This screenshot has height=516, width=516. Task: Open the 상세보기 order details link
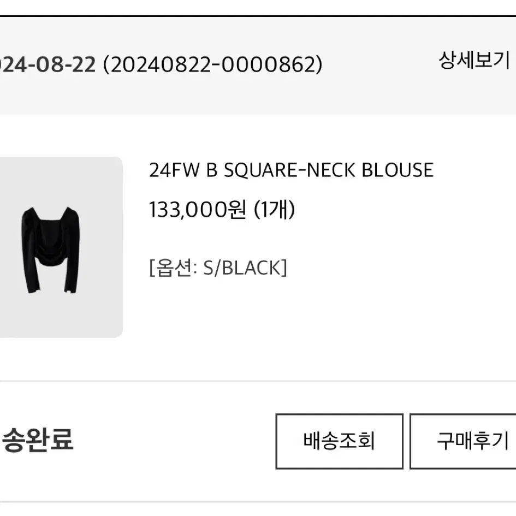click(x=474, y=60)
